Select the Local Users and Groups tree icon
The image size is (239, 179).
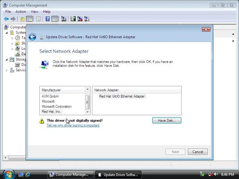pos(18,49)
